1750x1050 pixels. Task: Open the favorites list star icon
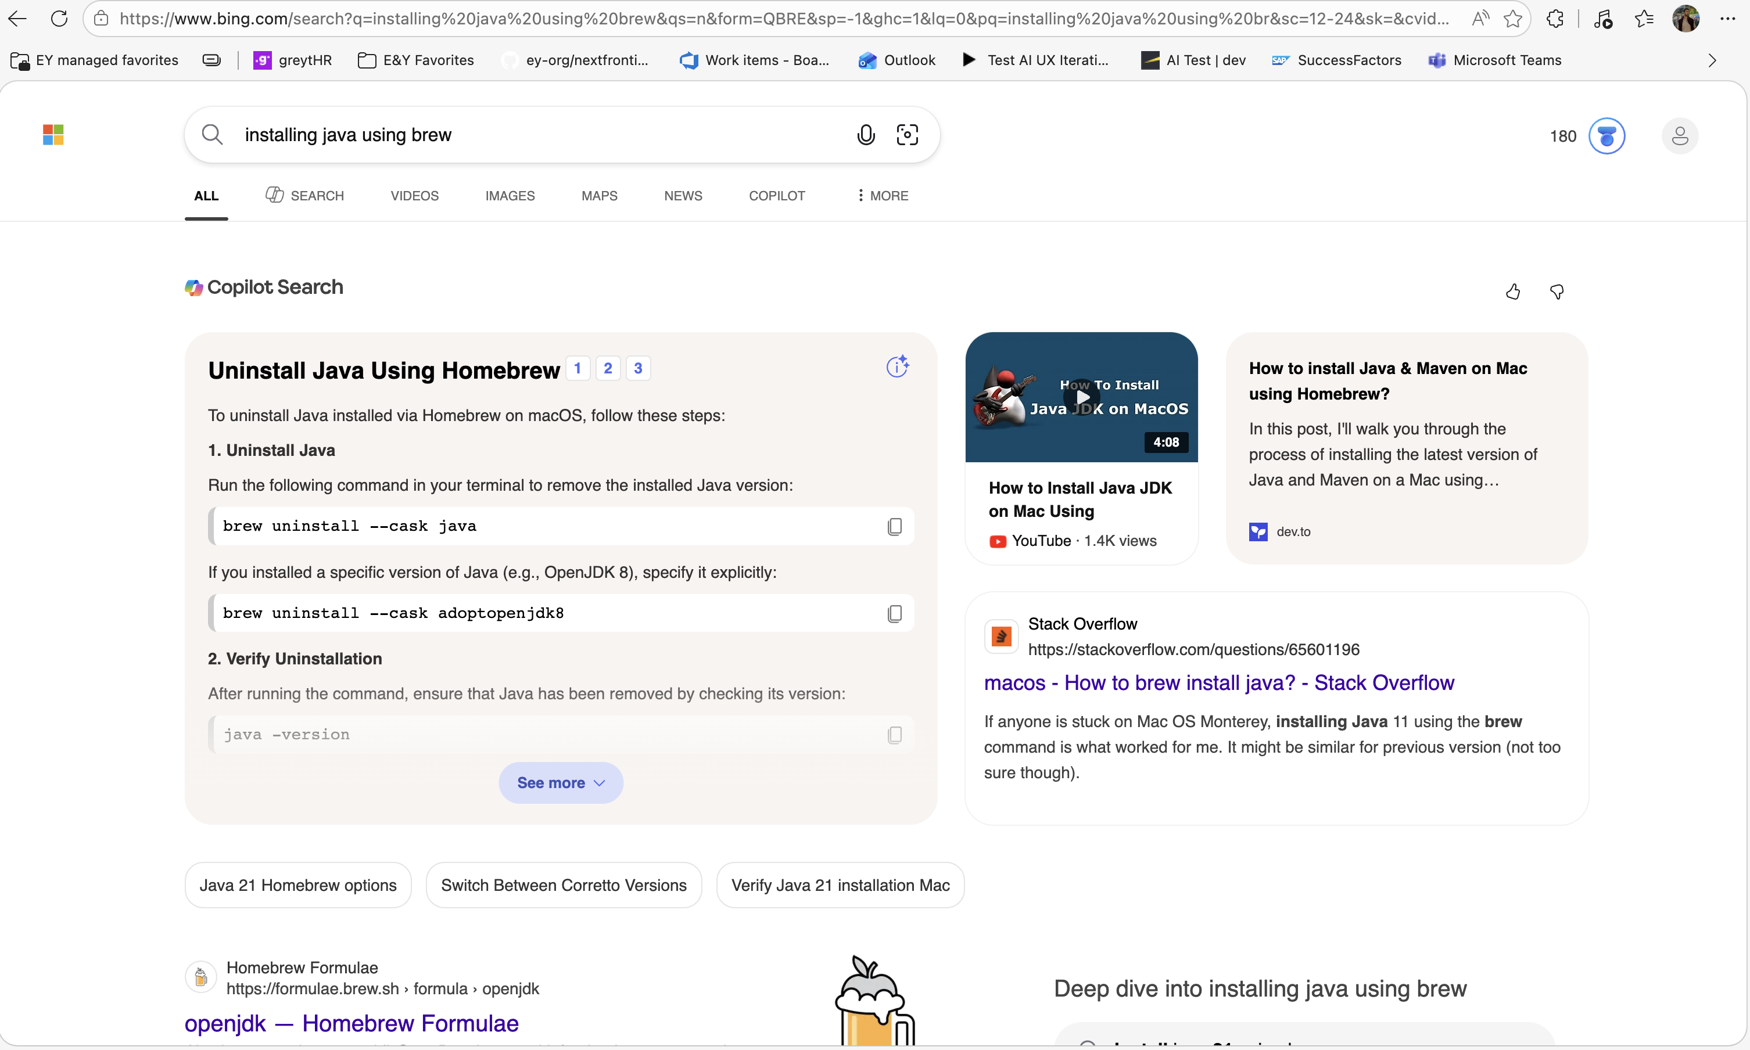[1645, 19]
